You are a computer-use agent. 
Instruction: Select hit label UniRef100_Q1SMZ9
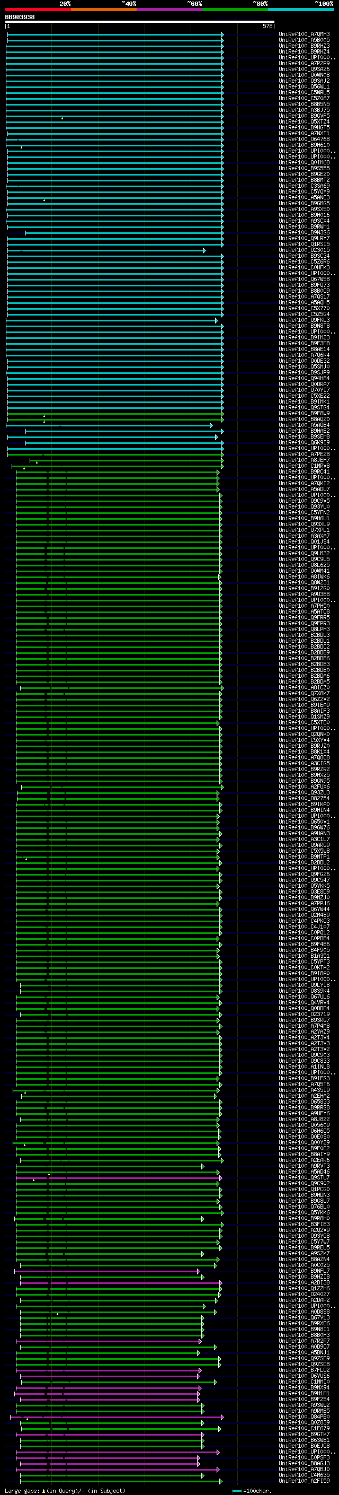(304, 717)
